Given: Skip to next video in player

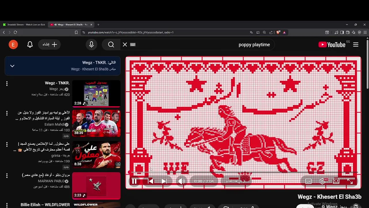Looking at the screenshot, I should [164, 181].
